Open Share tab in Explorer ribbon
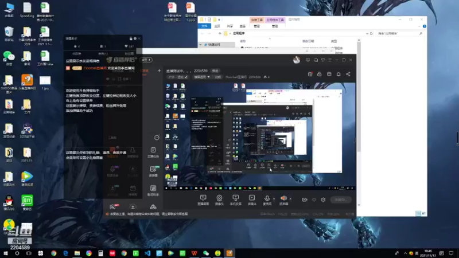The image size is (459, 258). click(x=230, y=26)
